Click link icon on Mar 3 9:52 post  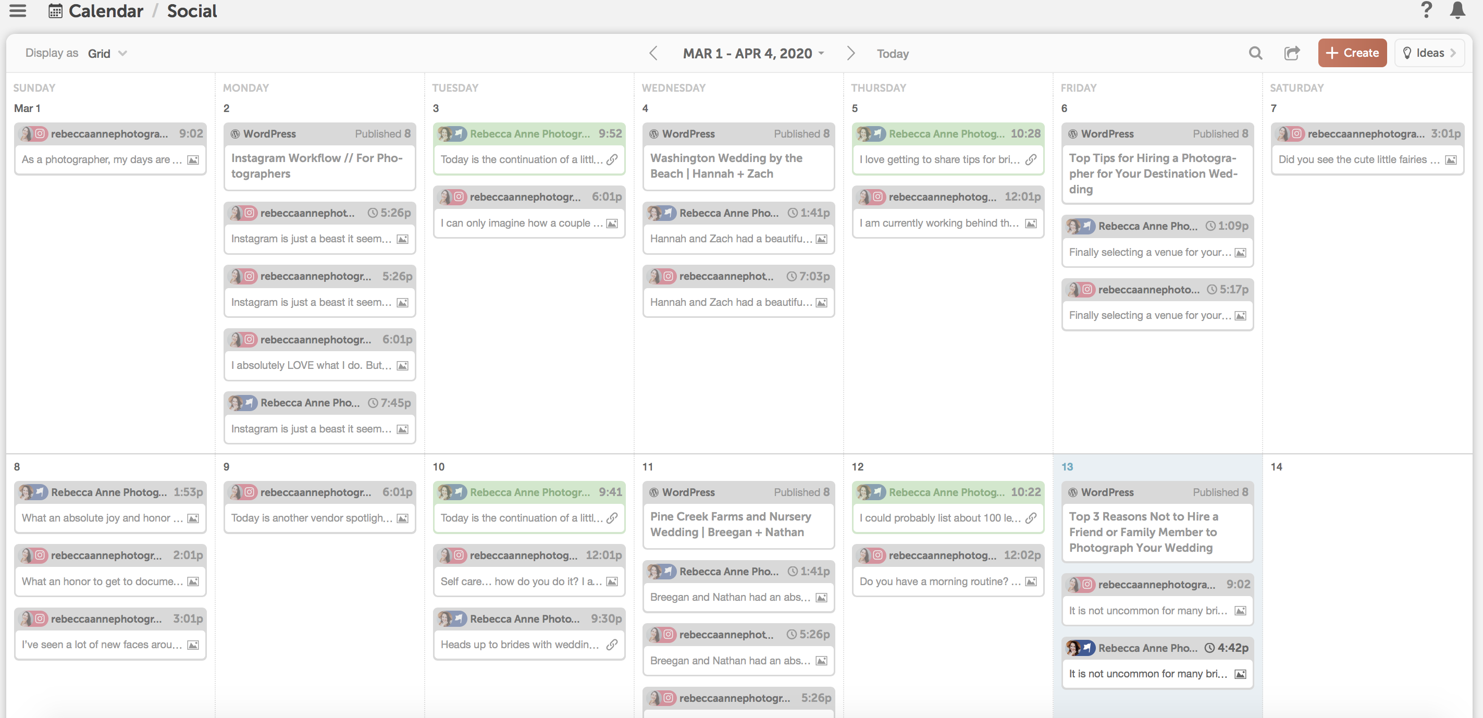(x=612, y=159)
